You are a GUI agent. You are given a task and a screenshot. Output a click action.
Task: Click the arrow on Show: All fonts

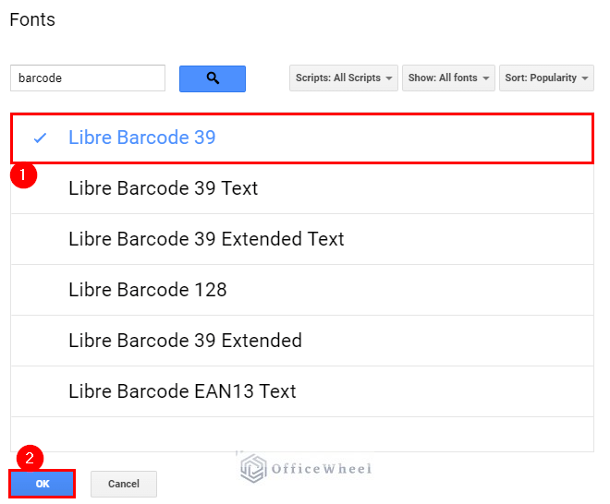point(485,78)
